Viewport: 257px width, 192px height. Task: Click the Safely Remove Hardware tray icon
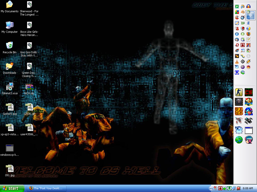pyautogui.click(x=225, y=188)
